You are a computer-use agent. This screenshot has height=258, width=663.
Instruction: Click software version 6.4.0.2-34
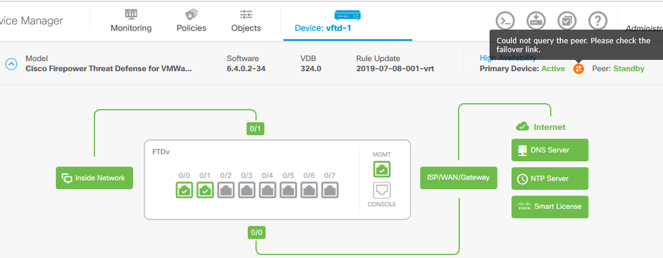pos(246,68)
